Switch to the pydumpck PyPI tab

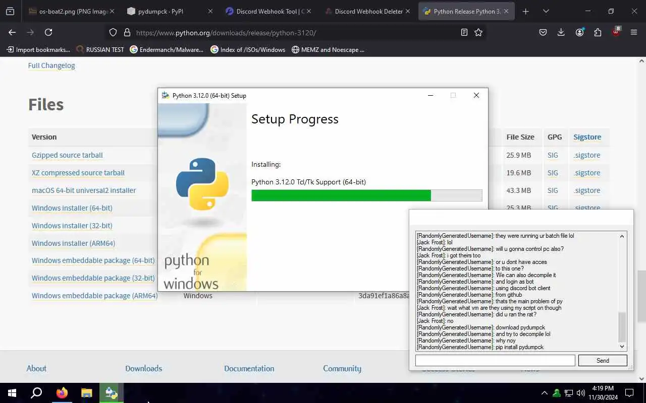click(x=170, y=11)
